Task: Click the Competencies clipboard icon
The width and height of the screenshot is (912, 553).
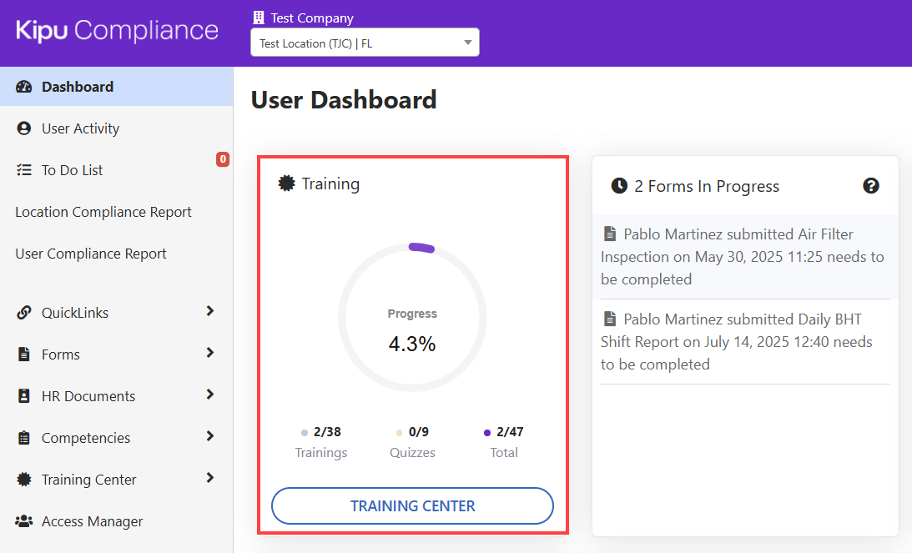Action: tap(24, 438)
